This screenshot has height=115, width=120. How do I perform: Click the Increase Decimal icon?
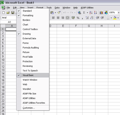coord(87,18)
